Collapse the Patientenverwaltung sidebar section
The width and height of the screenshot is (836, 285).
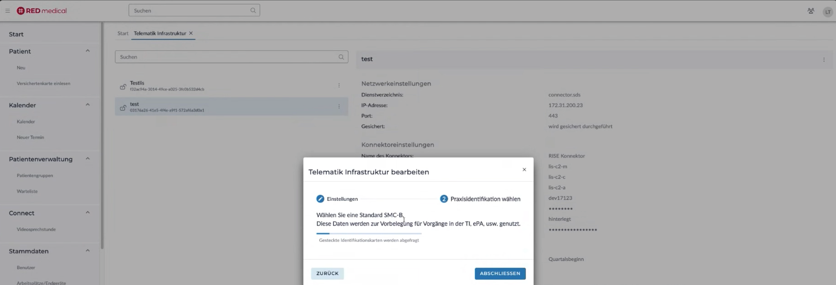(x=87, y=159)
